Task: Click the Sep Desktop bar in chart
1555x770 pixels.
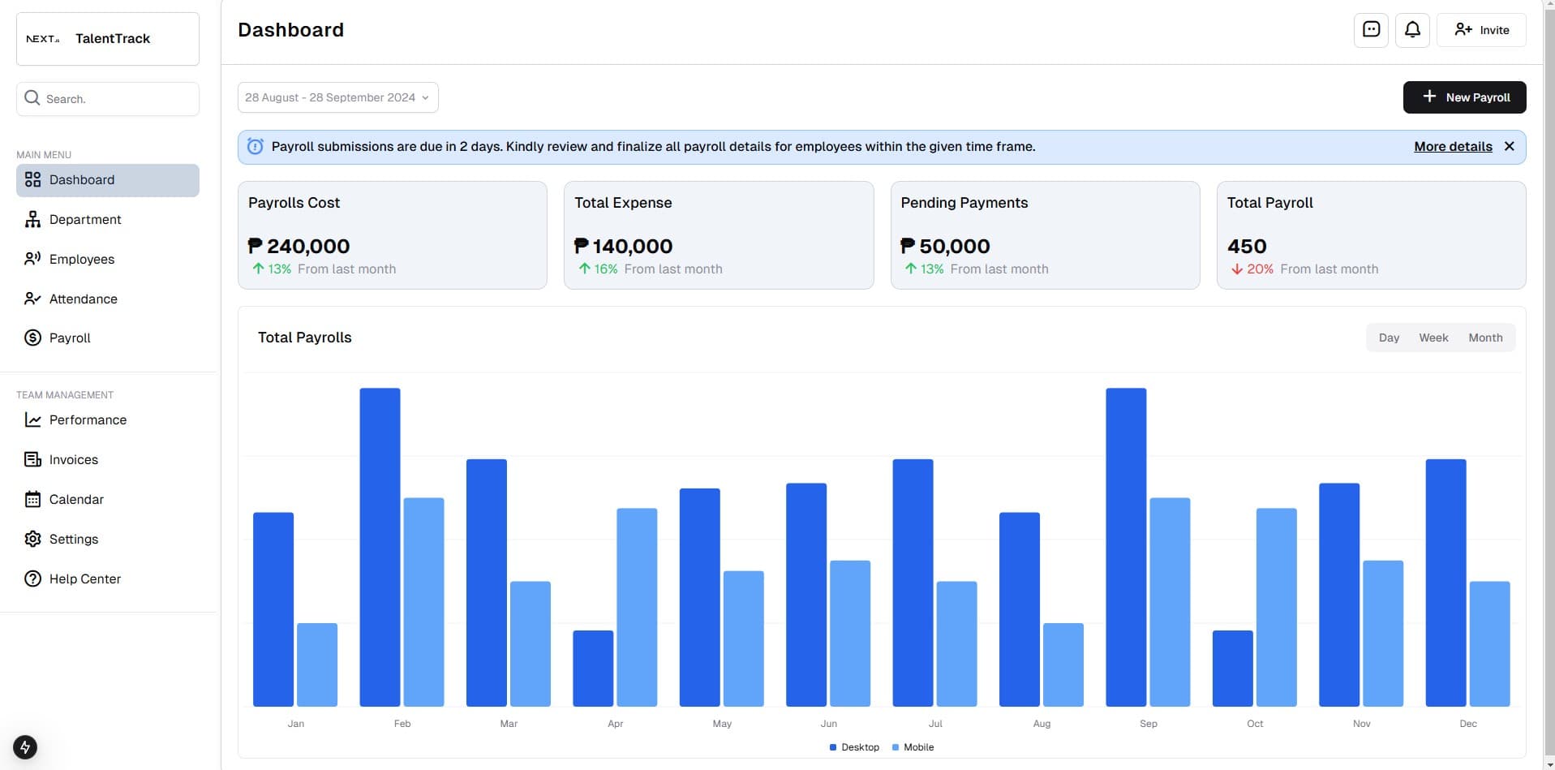Action: pyautogui.click(x=1126, y=548)
